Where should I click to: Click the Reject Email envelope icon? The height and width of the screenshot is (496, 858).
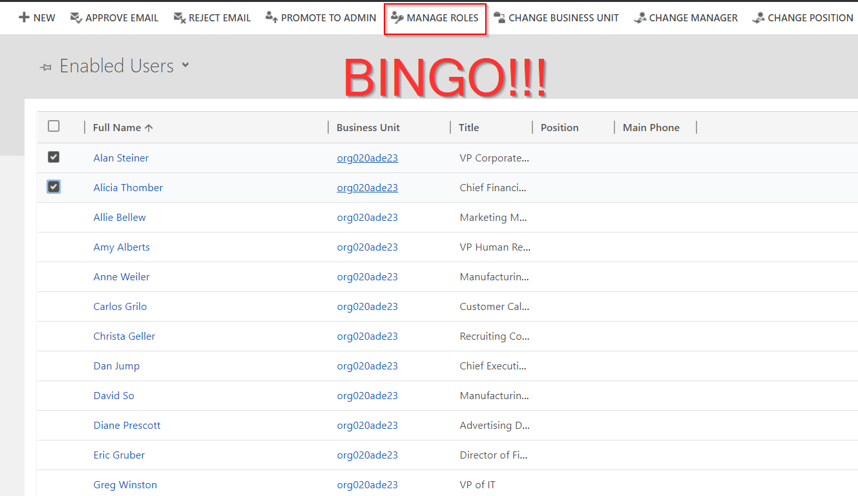point(179,17)
